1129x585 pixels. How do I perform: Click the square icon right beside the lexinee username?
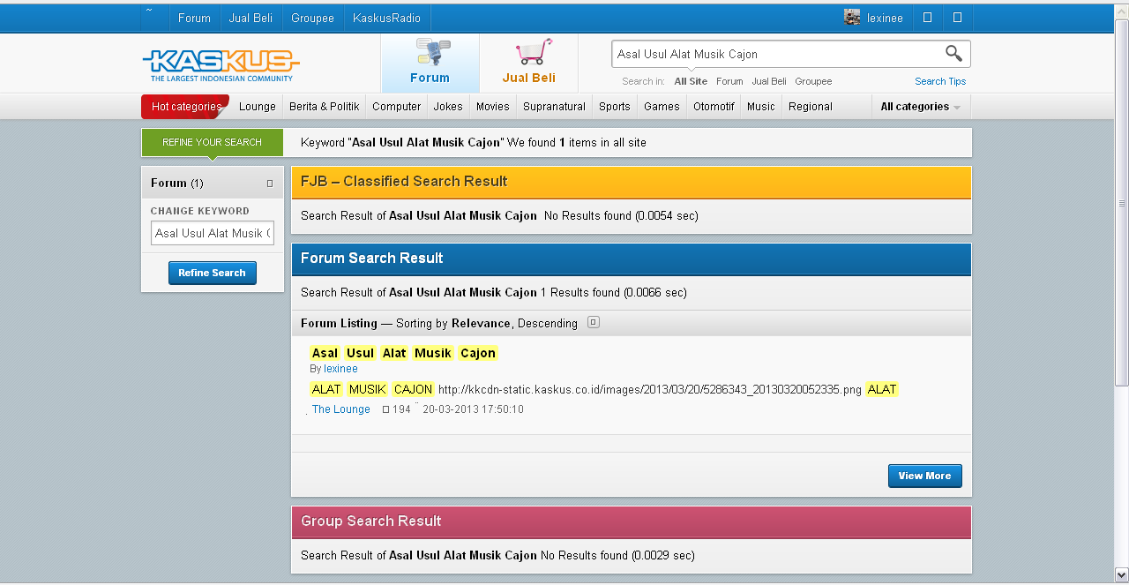pyautogui.click(x=927, y=18)
